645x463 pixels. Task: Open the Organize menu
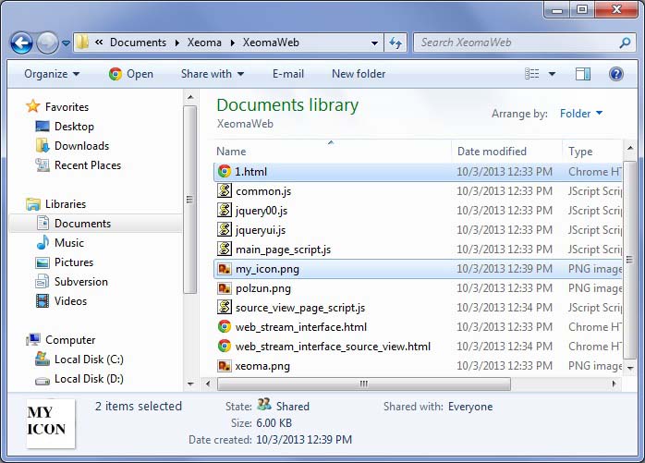click(x=52, y=74)
